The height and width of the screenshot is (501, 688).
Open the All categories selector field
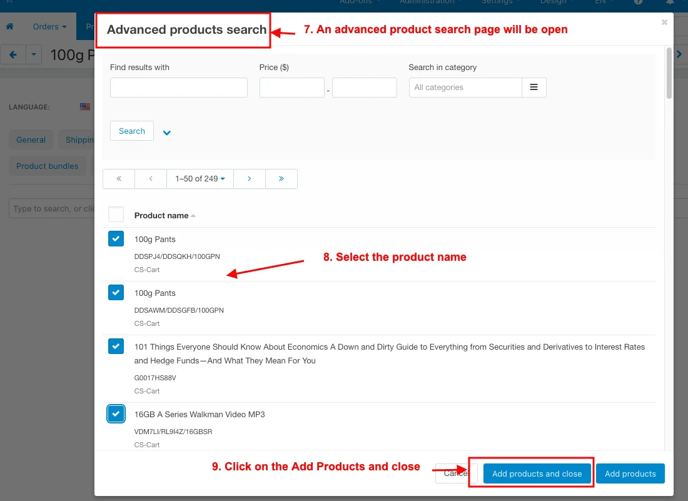coord(465,88)
